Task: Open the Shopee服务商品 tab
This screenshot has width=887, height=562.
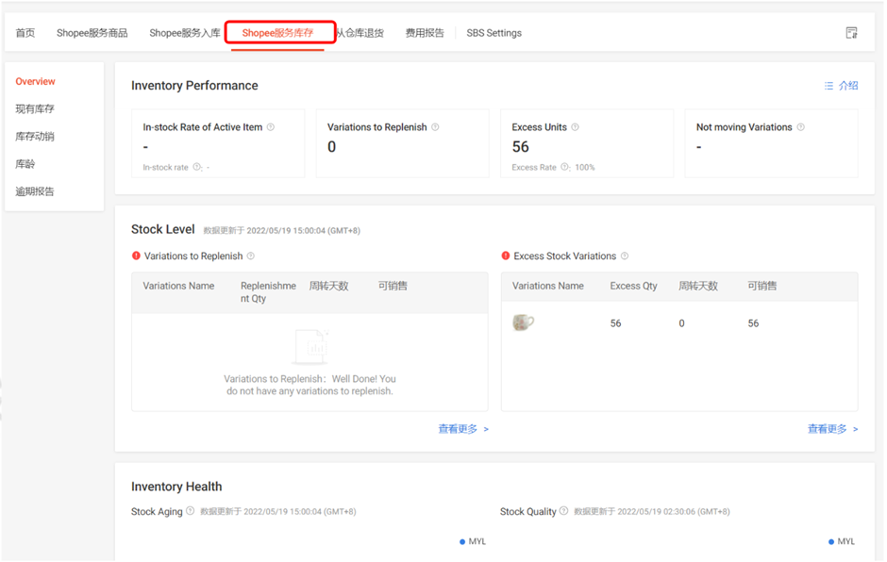Action: coord(92,33)
